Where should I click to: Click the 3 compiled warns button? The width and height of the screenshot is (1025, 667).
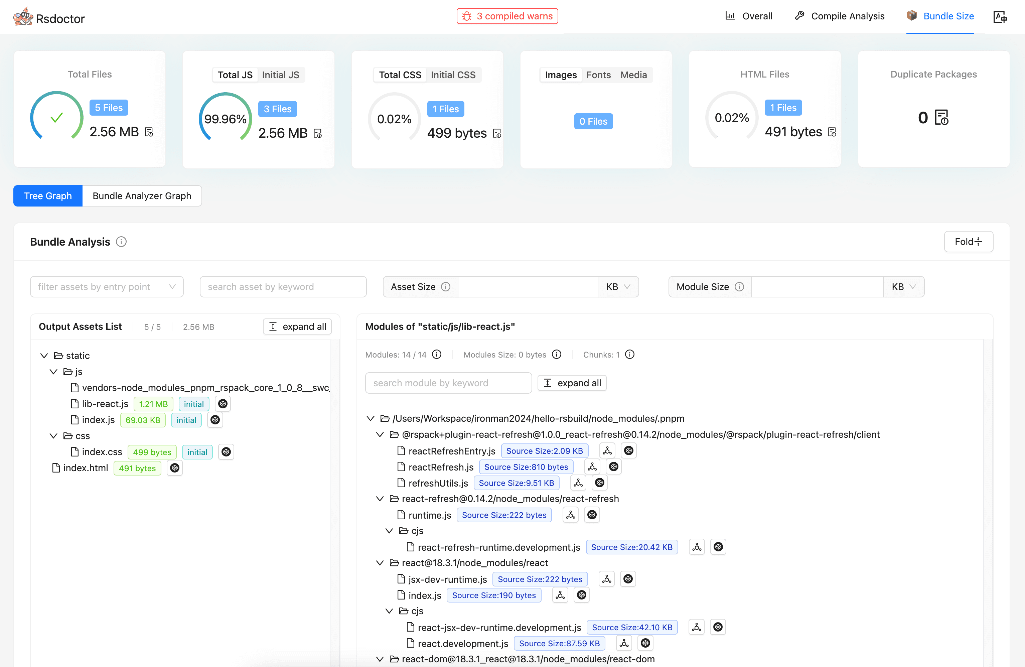click(507, 16)
